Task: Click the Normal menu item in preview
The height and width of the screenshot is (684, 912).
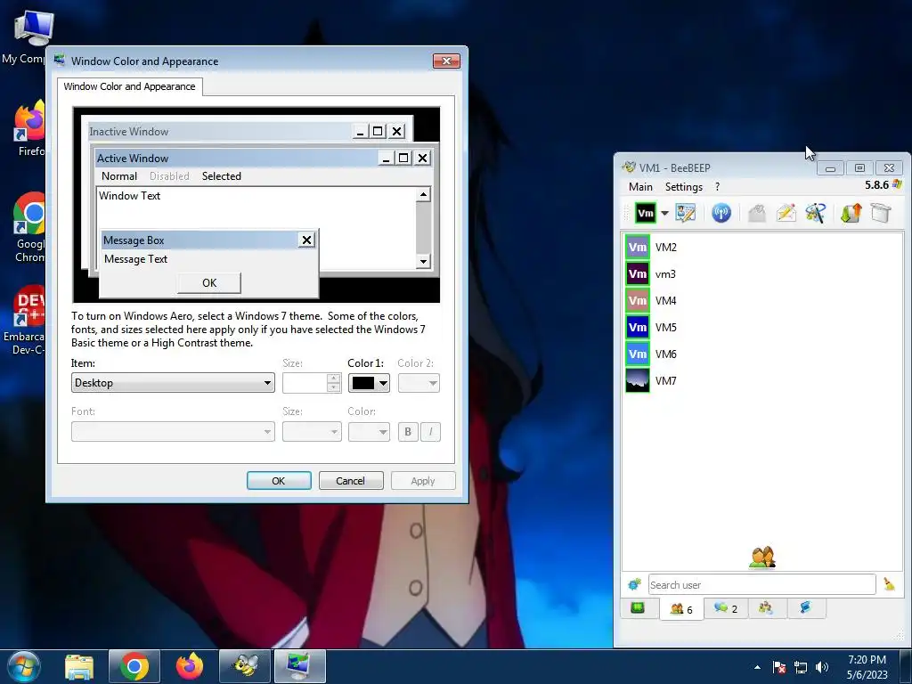Action: pos(119,176)
